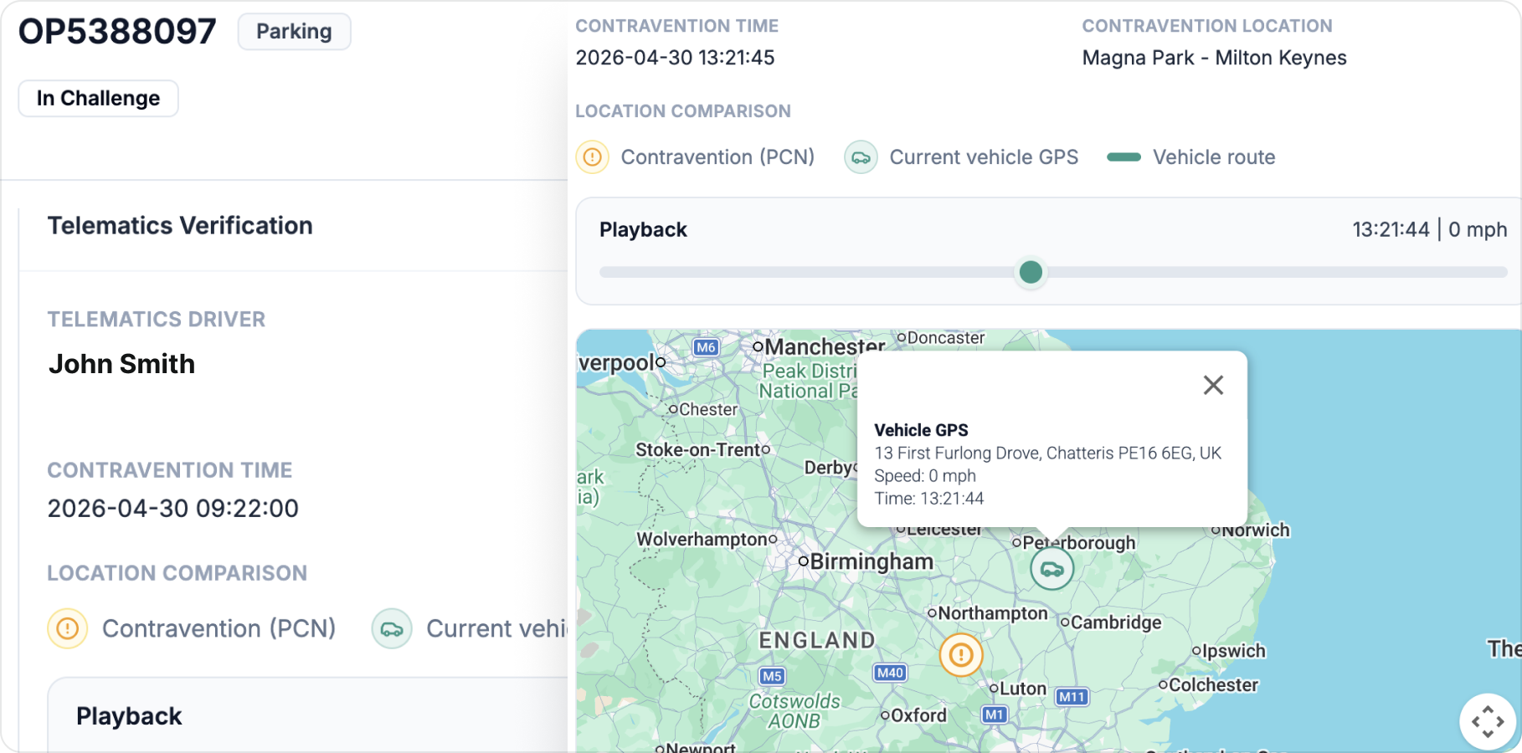Click Ipswich label on the map
This screenshot has height=753, width=1522.
[1234, 651]
